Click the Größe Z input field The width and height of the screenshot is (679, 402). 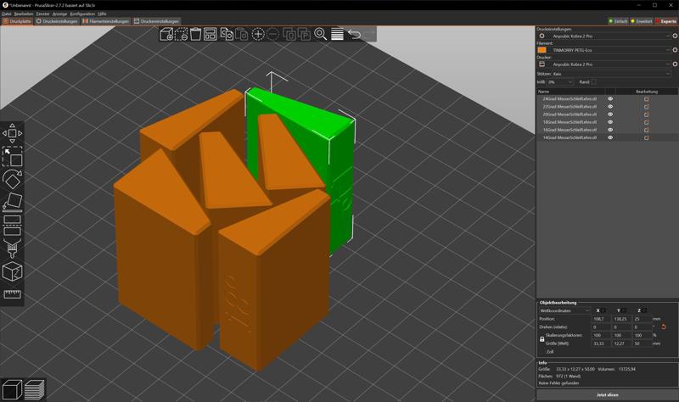click(643, 343)
